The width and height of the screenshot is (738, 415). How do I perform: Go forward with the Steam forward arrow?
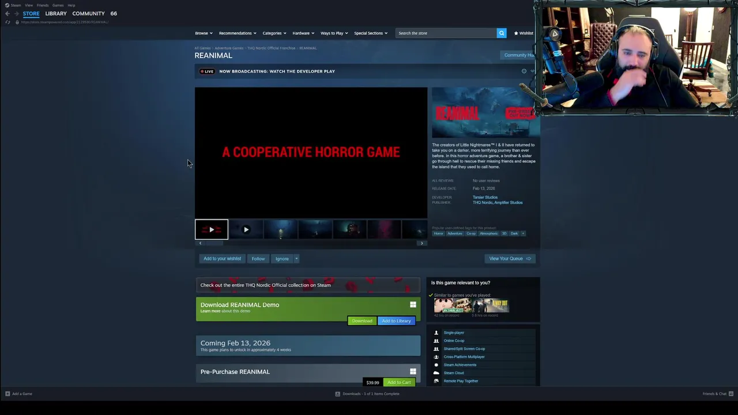click(x=16, y=13)
